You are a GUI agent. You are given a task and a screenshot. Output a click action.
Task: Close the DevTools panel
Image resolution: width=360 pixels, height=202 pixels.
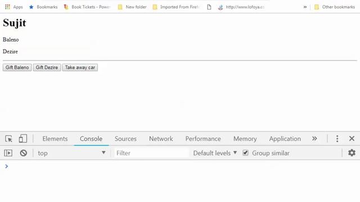(352, 139)
